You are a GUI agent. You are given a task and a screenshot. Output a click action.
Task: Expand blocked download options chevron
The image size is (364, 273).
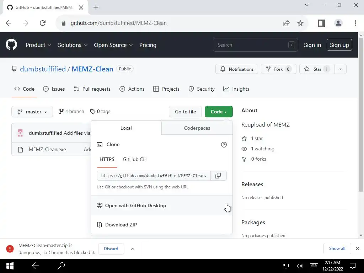pyautogui.click(x=132, y=249)
